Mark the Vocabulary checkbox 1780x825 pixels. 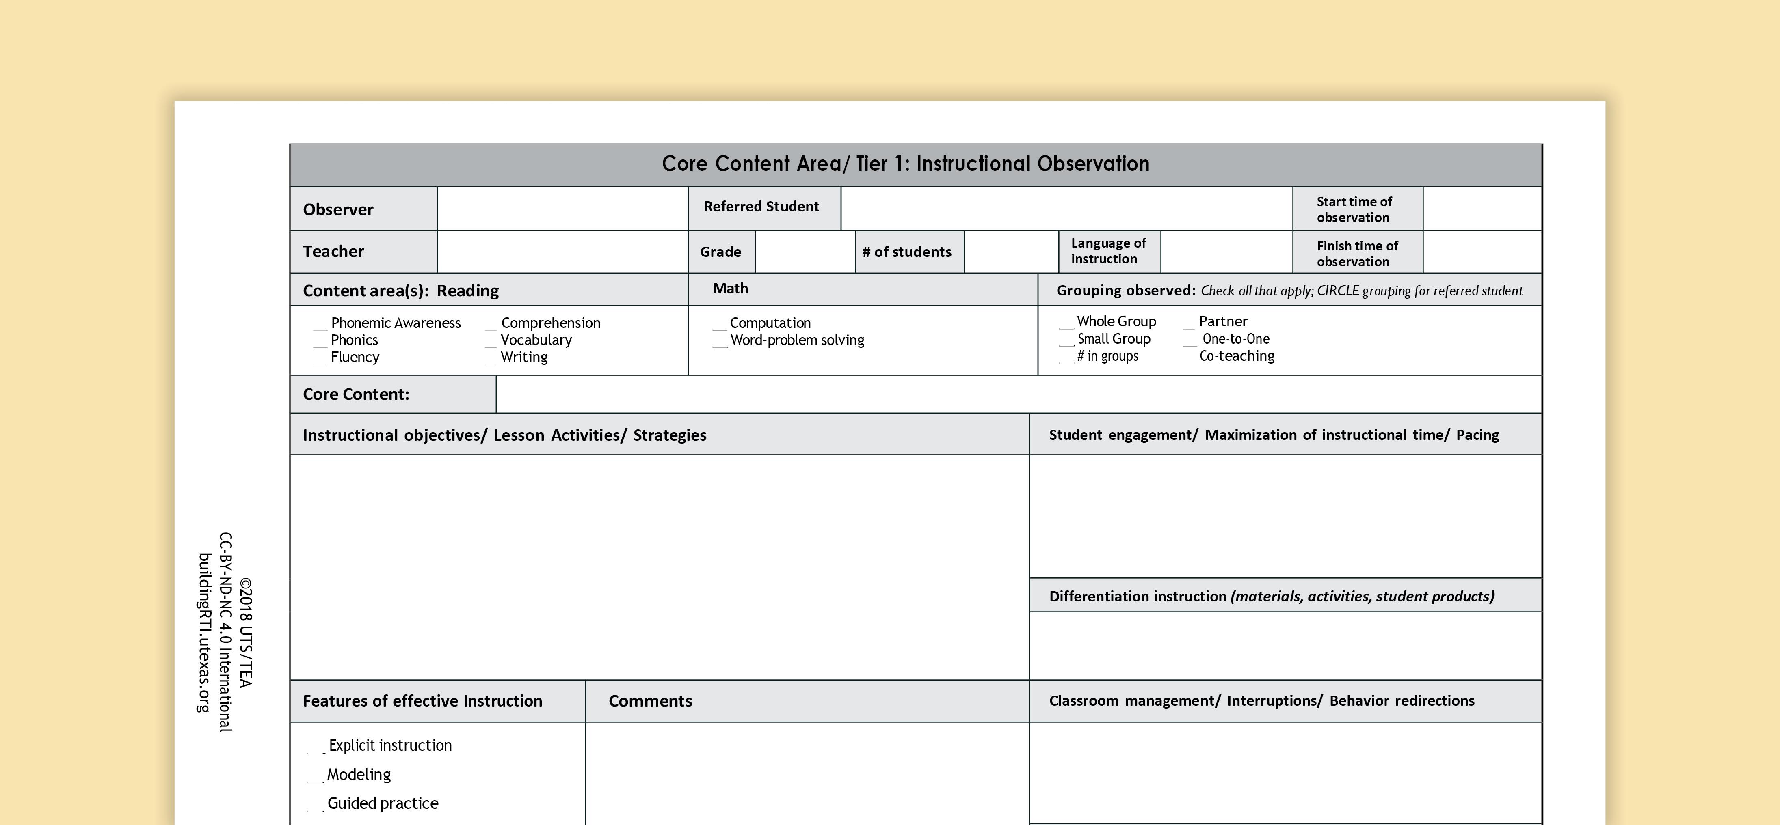click(x=491, y=341)
